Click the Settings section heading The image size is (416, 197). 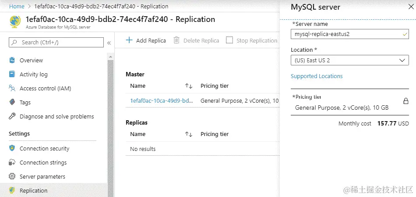pos(19,133)
